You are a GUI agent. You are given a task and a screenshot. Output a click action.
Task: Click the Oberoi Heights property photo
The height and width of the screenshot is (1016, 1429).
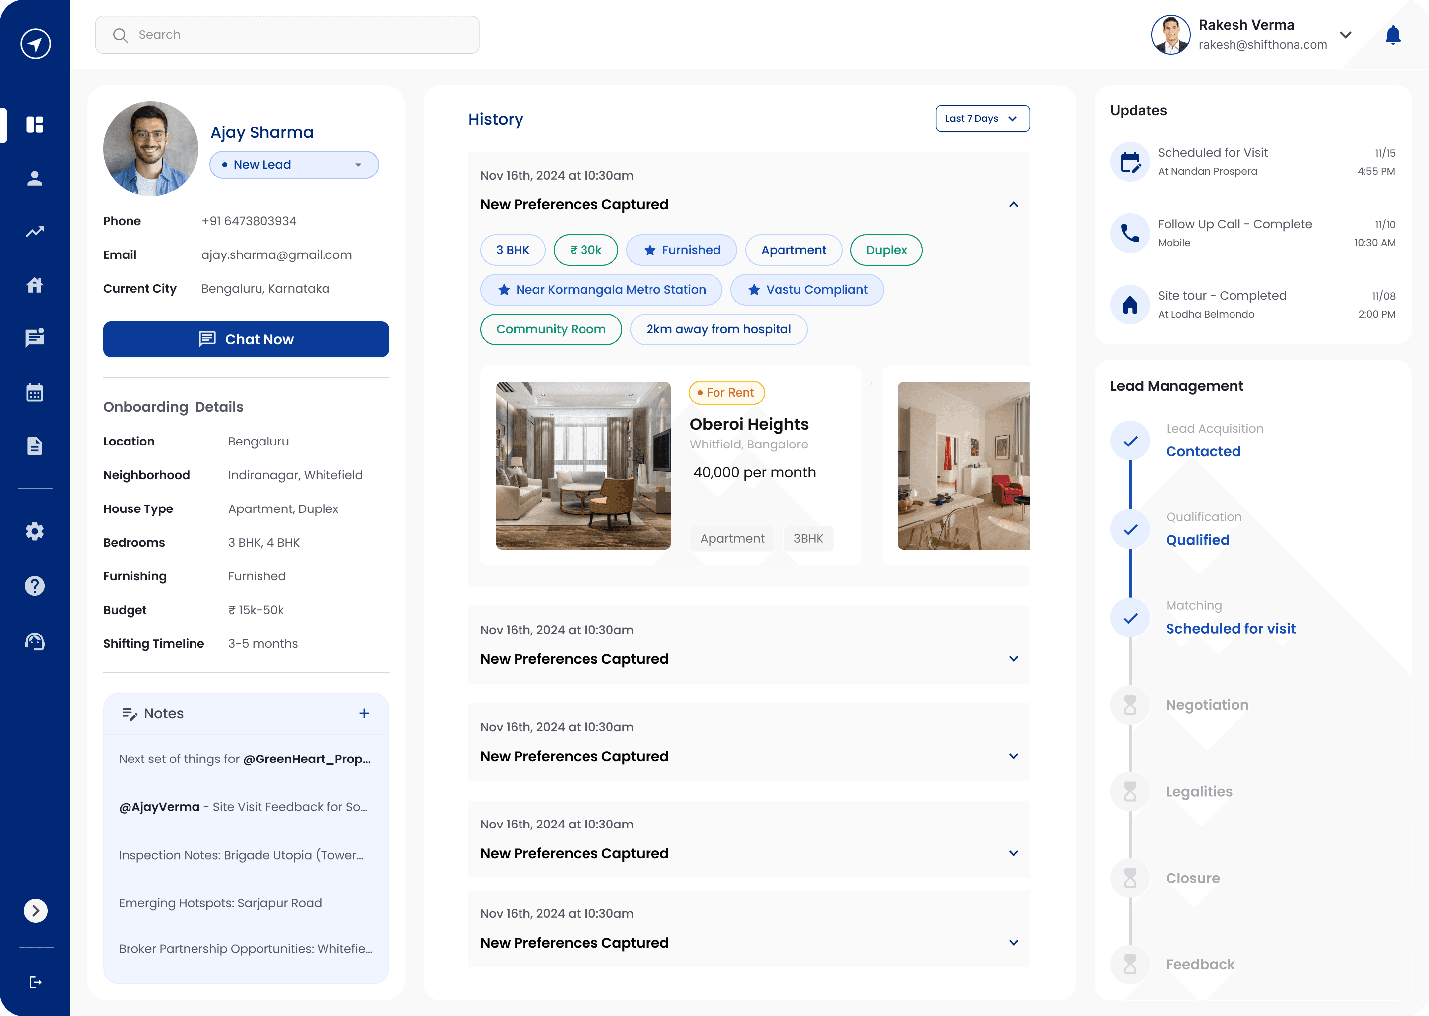pyautogui.click(x=583, y=465)
